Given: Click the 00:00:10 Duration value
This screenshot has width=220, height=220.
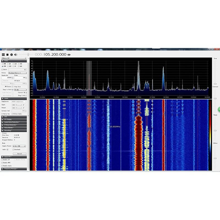Looking at the screenshot, I should tap(17, 137).
